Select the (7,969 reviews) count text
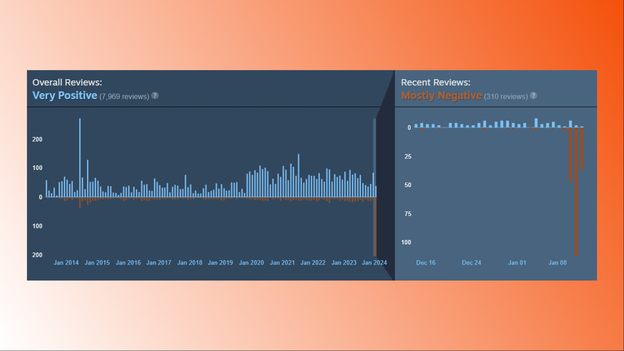The width and height of the screenshot is (624, 351). tap(124, 96)
